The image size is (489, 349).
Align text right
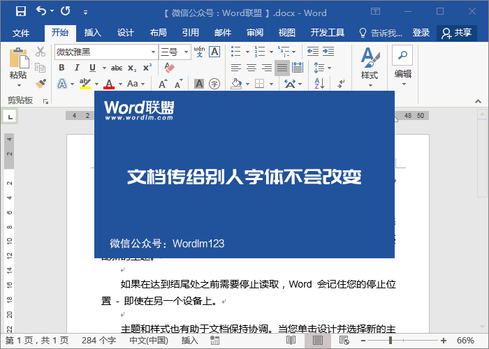point(267,68)
